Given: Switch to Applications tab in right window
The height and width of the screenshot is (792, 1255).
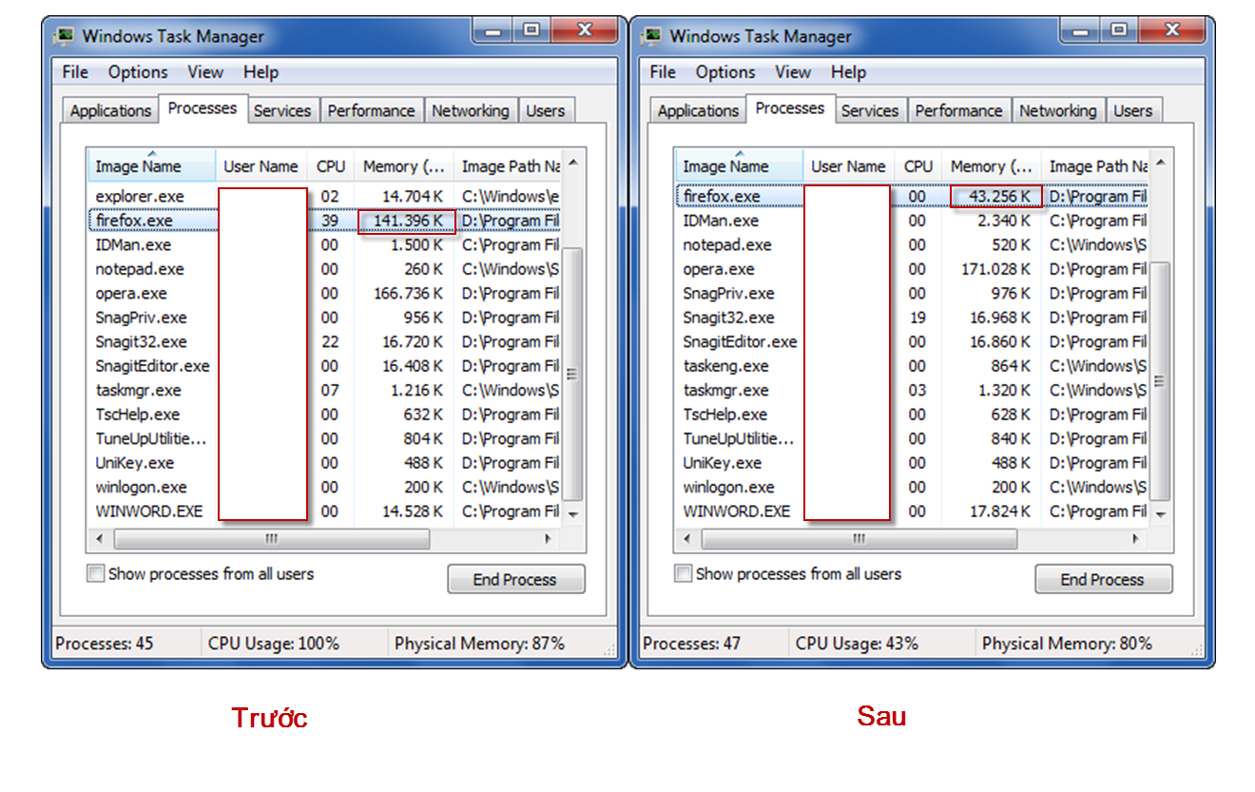Looking at the screenshot, I should click(x=698, y=111).
